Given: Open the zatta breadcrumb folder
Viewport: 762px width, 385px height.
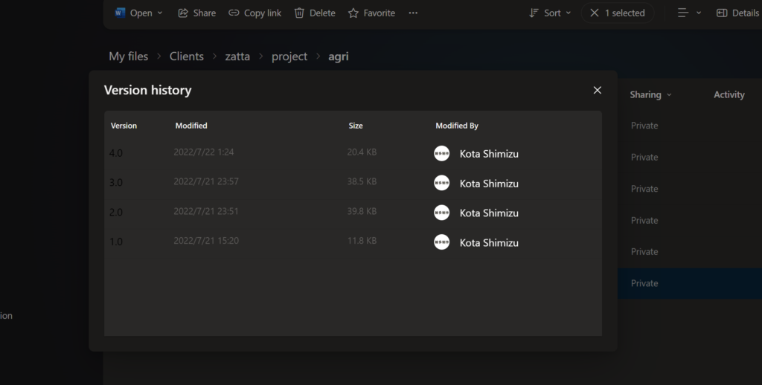Looking at the screenshot, I should coord(237,56).
